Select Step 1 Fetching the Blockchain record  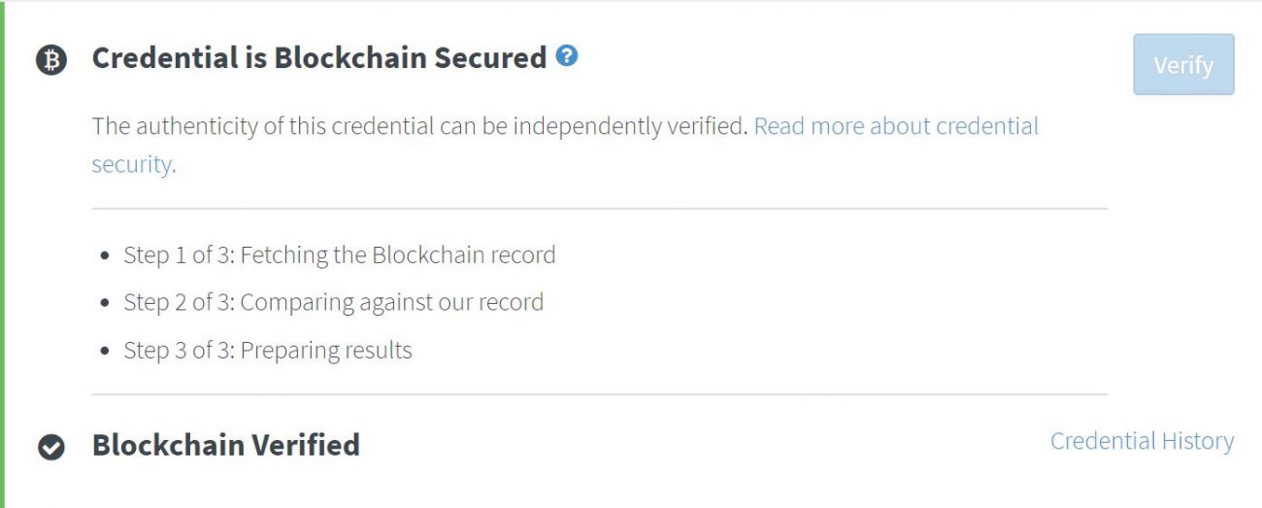coord(340,255)
